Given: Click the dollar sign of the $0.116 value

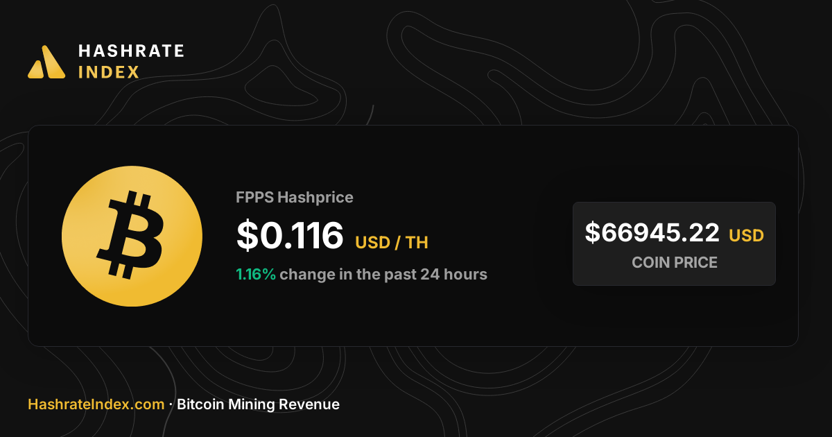Looking at the screenshot, I should tap(246, 235).
